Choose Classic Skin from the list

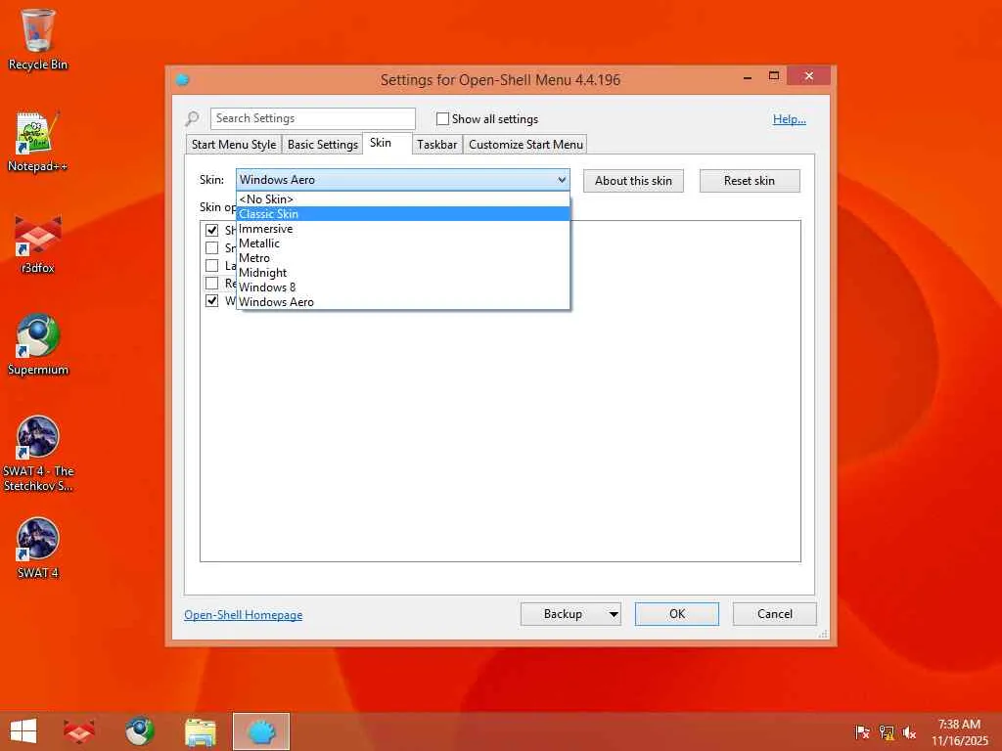coord(402,214)
